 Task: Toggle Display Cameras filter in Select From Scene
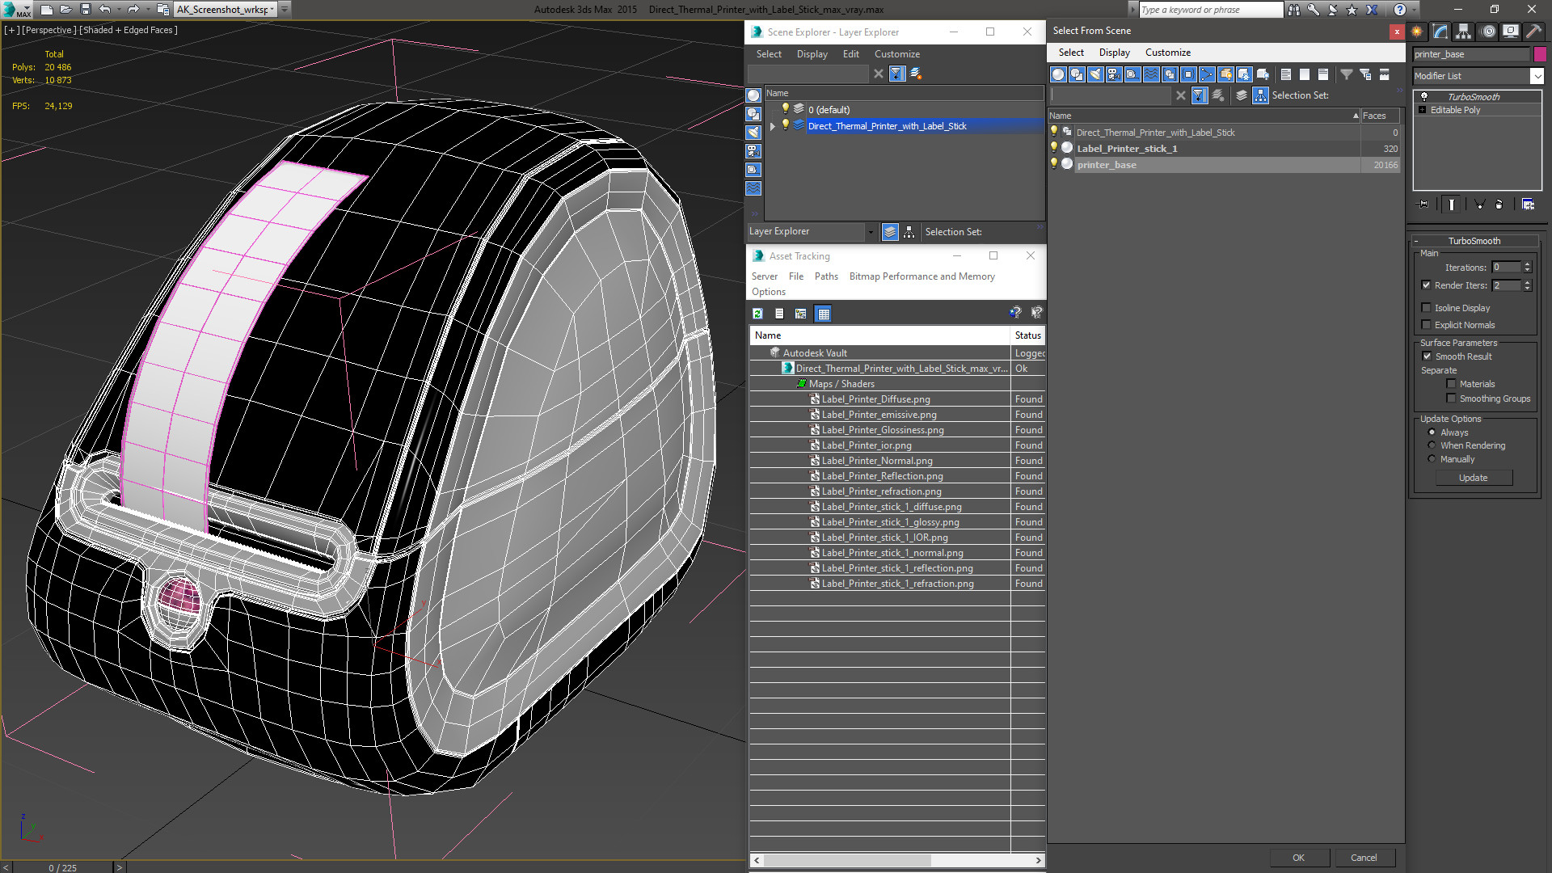click(x=1114, y=74)
